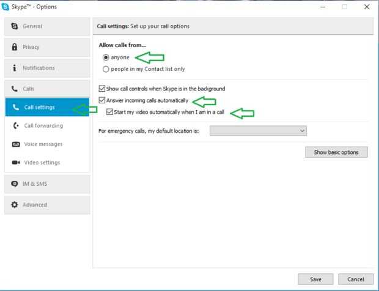Click the Call forwarding phone icon
The height and width of the screenshot is (291, 379).
pyautogui.click(x=16, y=126)
